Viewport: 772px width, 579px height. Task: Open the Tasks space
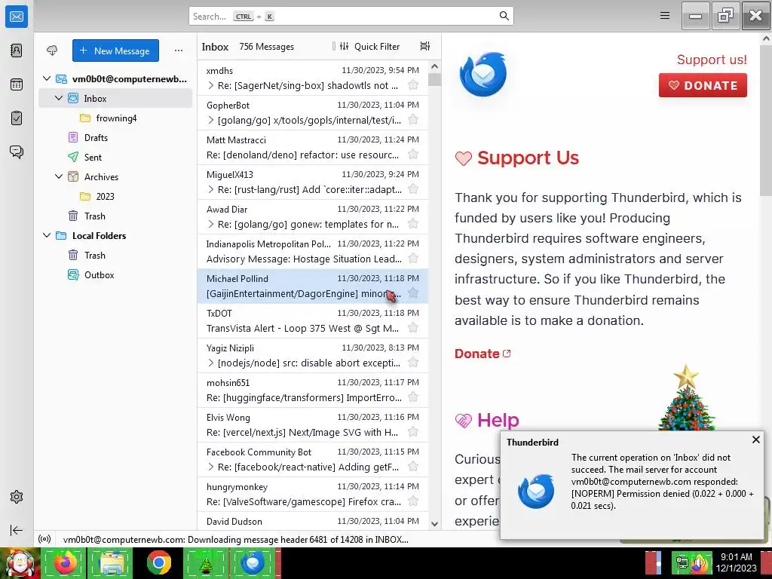pyautogui.click(x=17, y=118)
